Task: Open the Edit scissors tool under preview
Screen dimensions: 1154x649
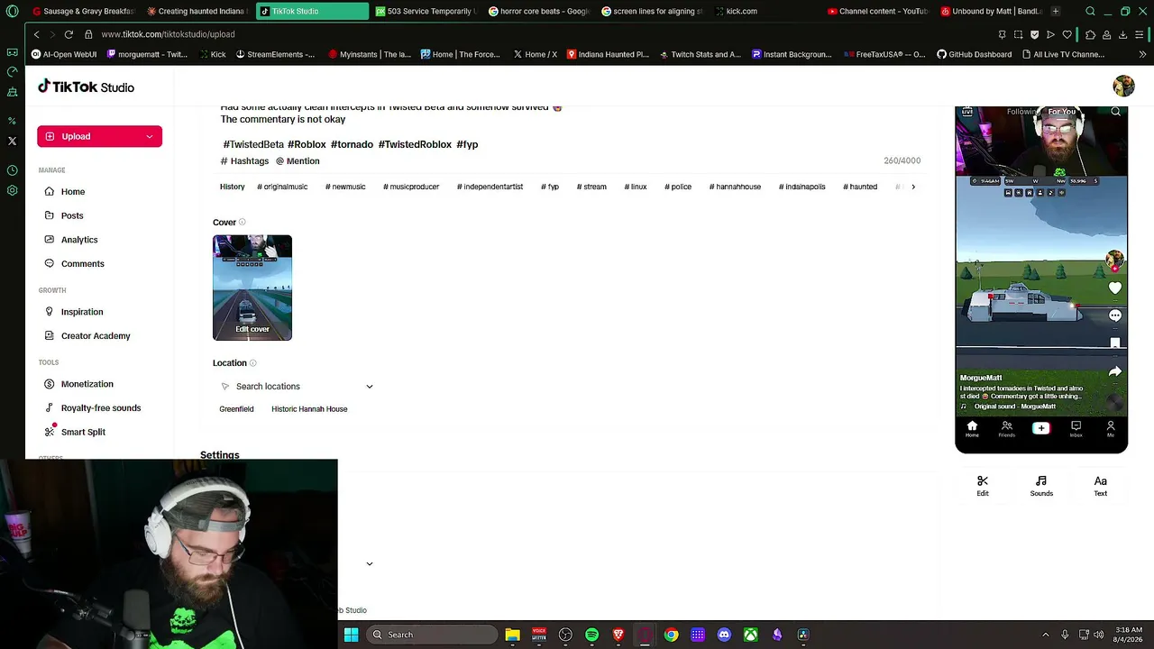Action: click(x=983, y=486)
